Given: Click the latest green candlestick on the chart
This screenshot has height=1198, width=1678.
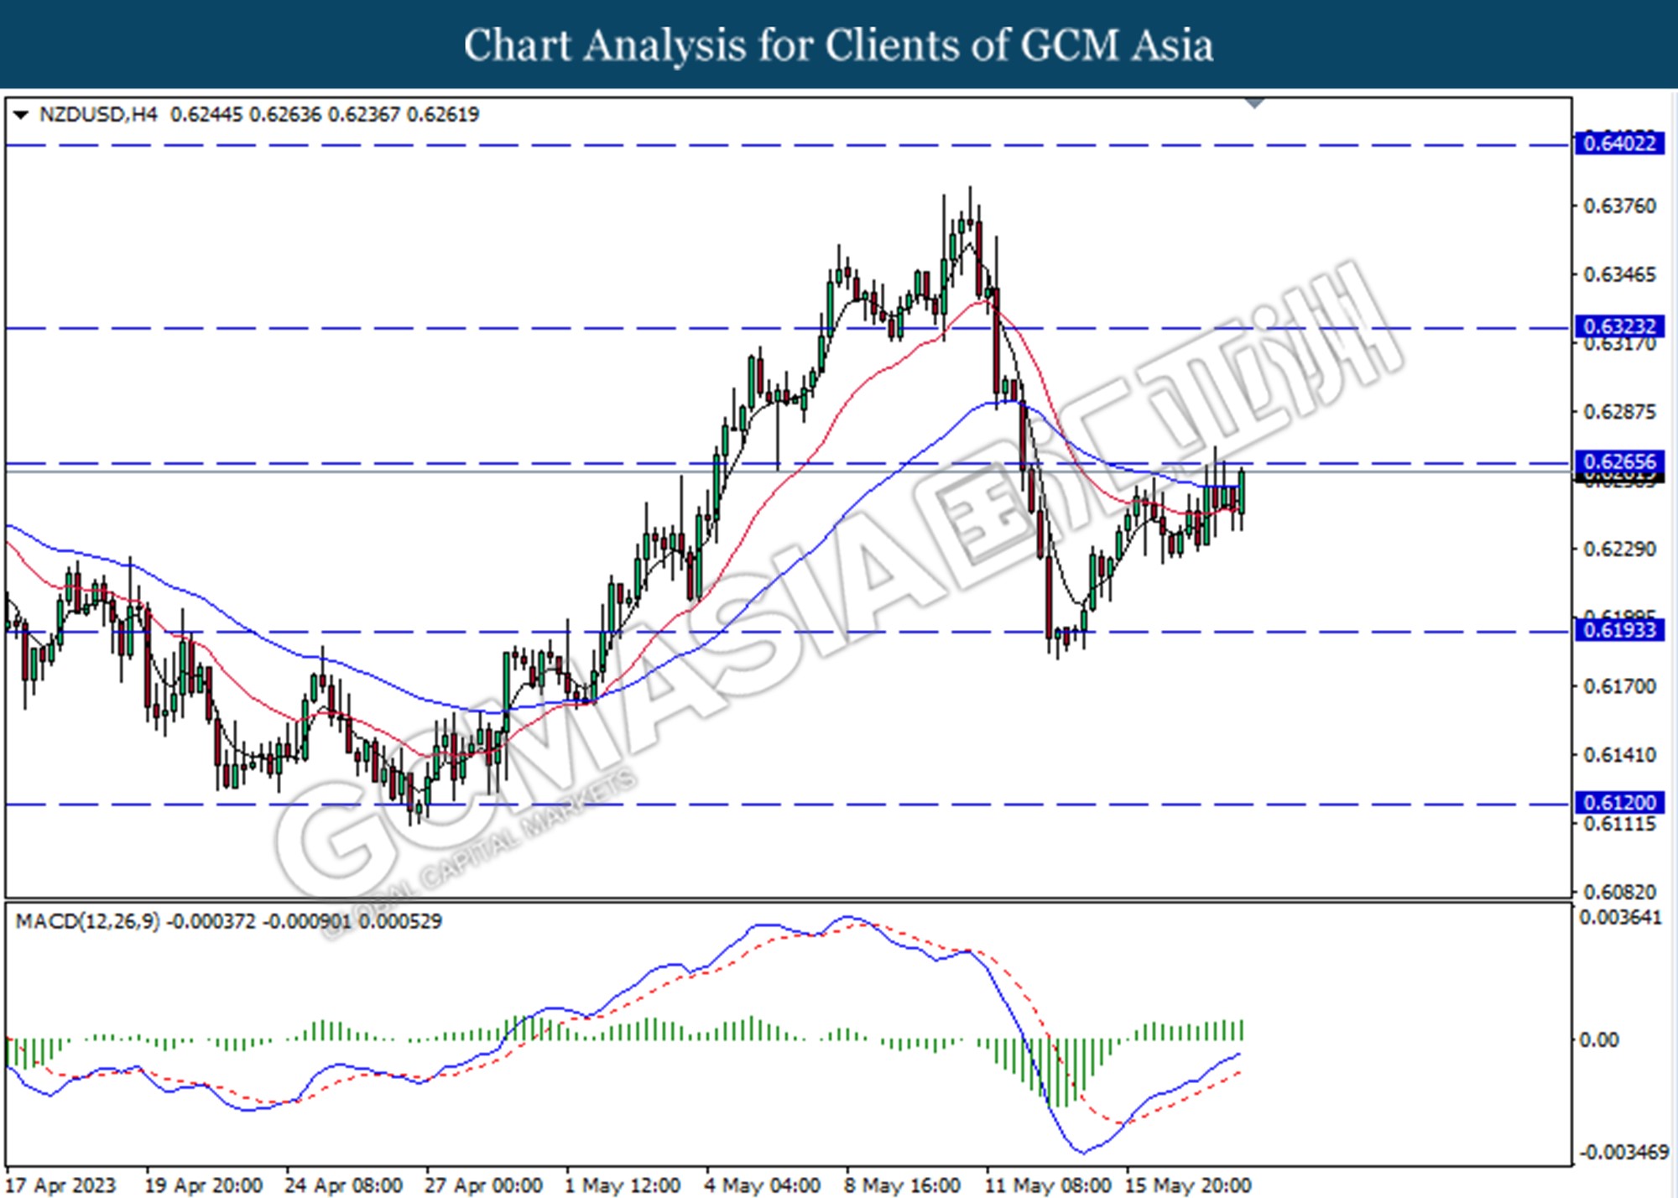Looking at the screenshot, I should [1242, 497].
